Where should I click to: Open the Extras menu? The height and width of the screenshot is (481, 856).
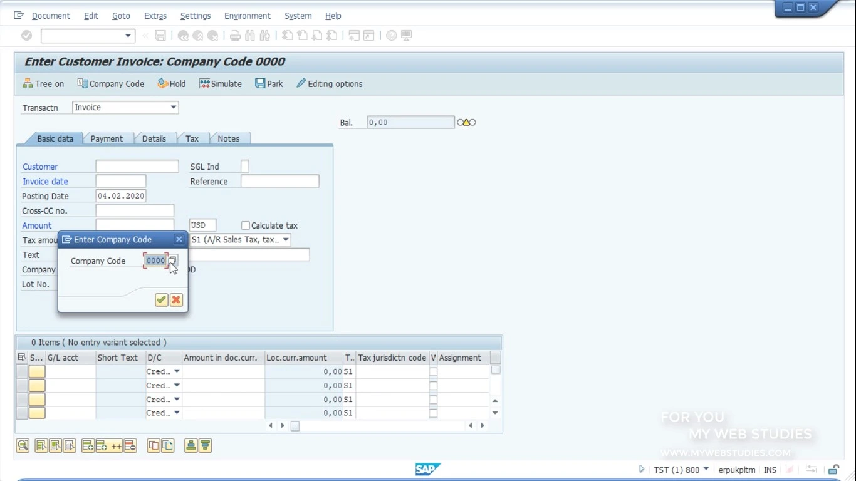coord(155,16)
